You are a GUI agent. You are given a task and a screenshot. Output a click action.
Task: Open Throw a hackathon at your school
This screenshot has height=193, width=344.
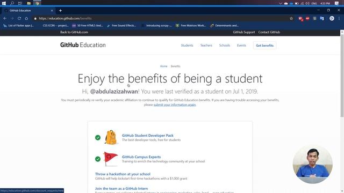123,174
